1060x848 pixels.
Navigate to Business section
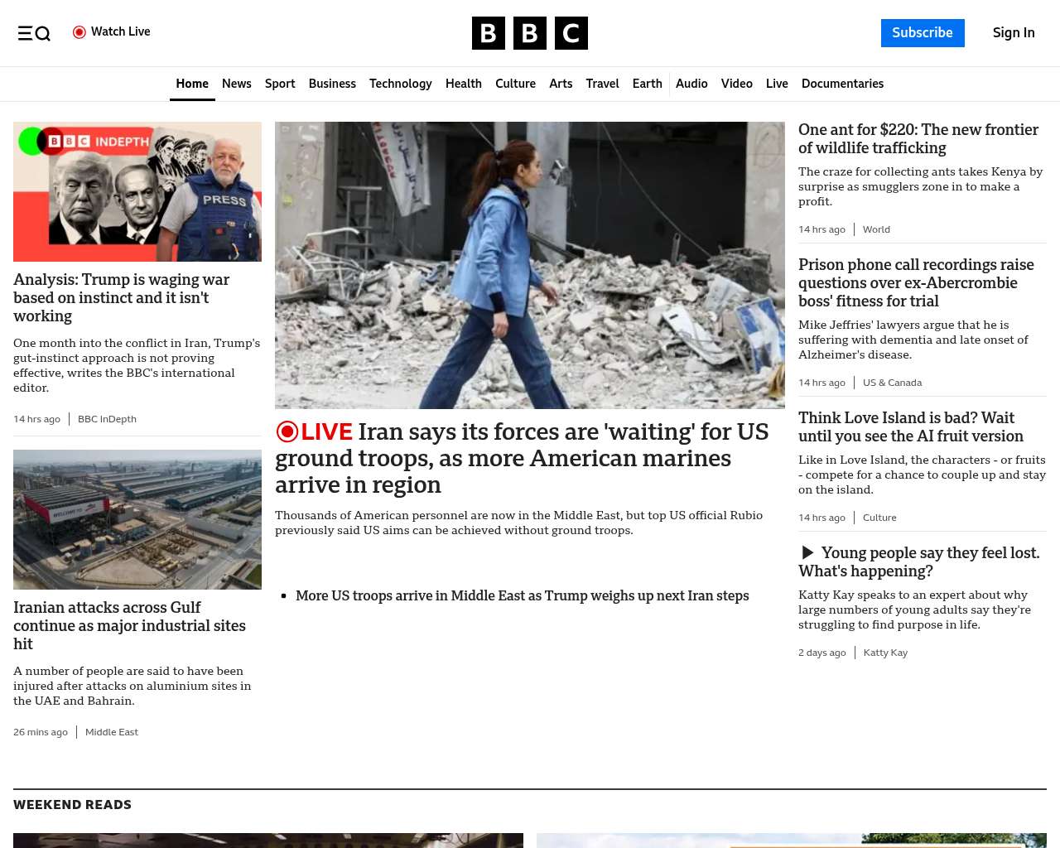click(x=332, y=84)
